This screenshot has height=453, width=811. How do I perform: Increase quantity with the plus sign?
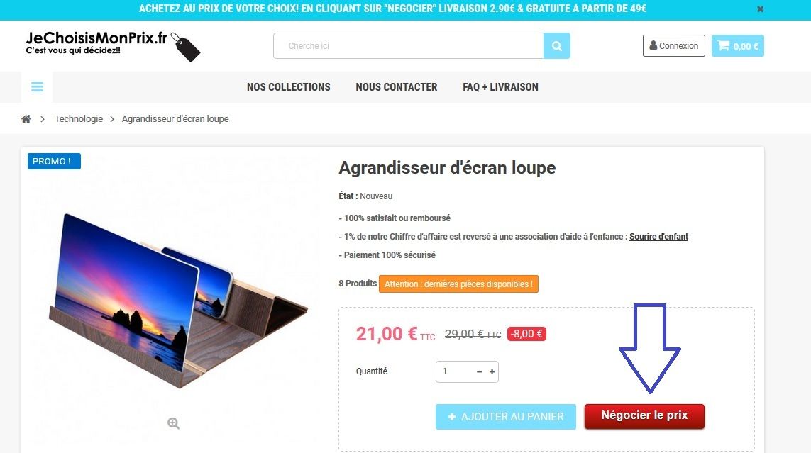492,372
